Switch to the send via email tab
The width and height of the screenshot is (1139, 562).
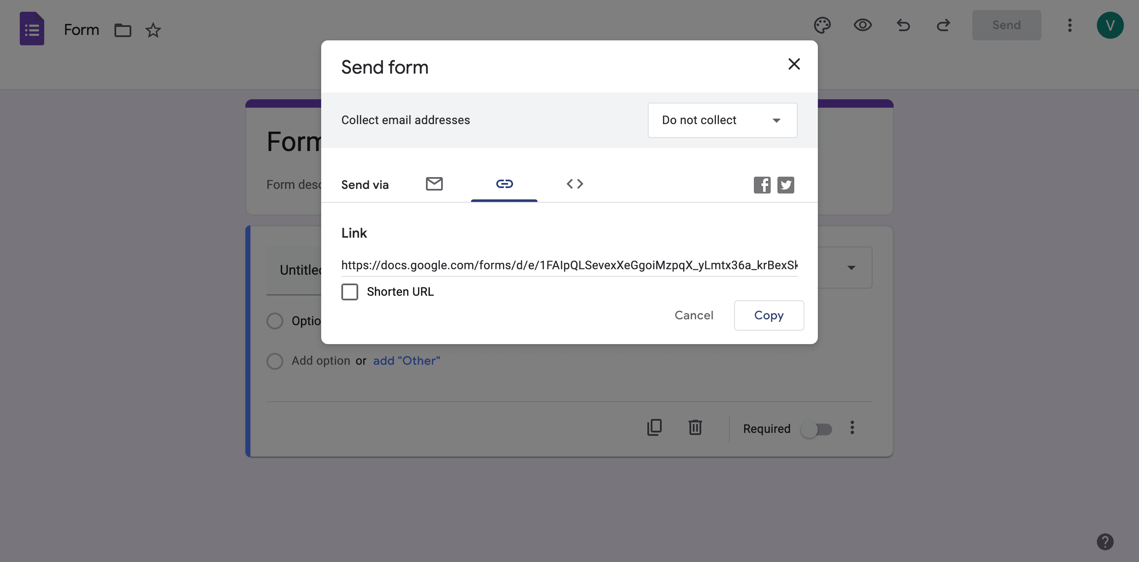pyautogui.click(x=434, y=184)
